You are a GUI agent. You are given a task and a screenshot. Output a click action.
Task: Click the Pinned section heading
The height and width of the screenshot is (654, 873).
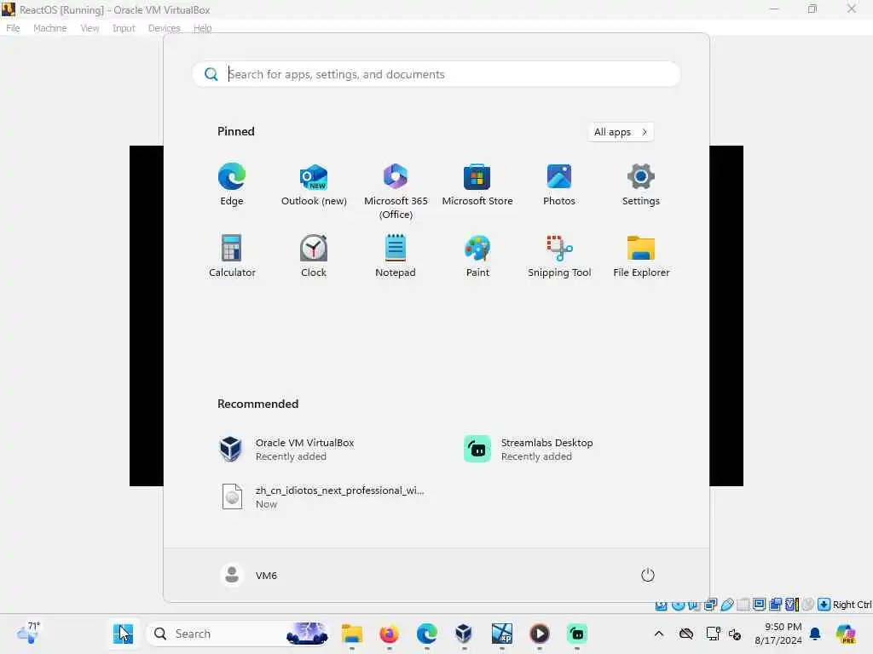(236, 131)
